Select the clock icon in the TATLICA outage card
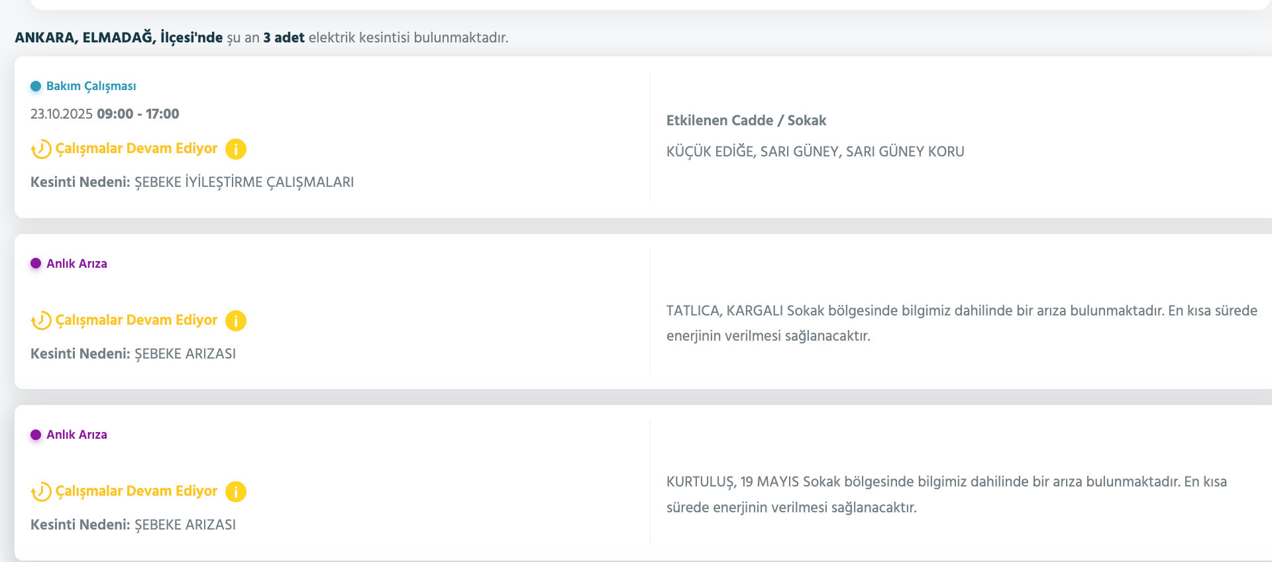The width and height of the screenshot is (1272, 562). tap(40, 320)
